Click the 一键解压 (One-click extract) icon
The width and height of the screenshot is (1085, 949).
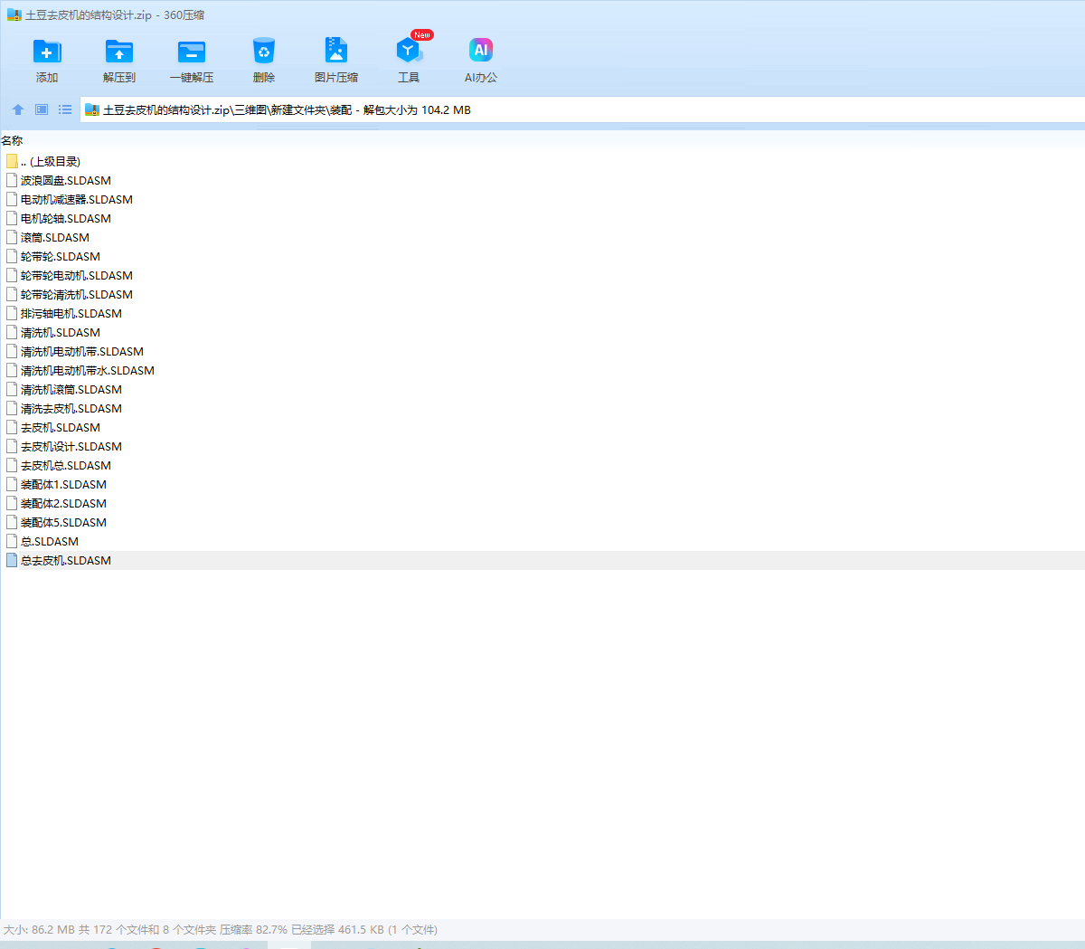[192, 52]
